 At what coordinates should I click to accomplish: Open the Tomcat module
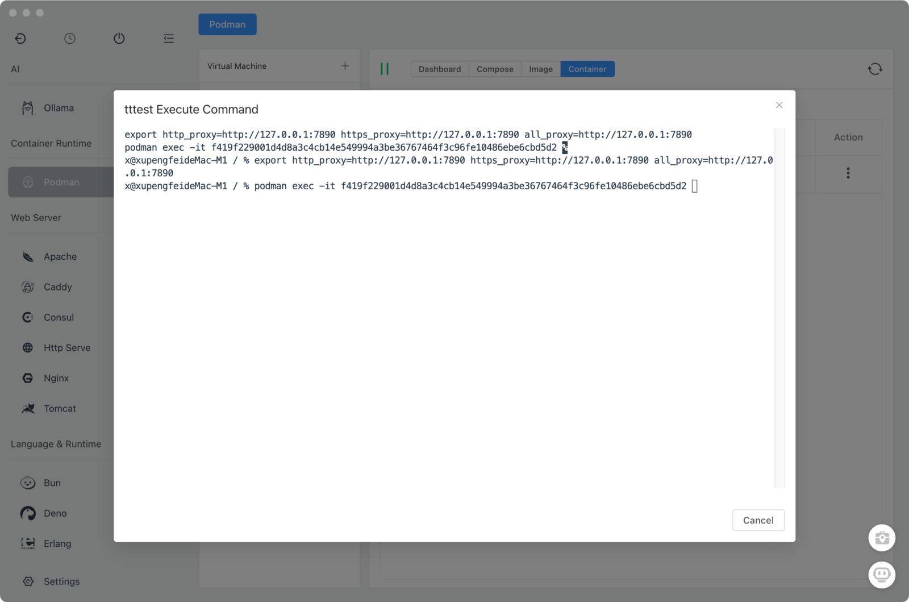click(x=60, y=409)
